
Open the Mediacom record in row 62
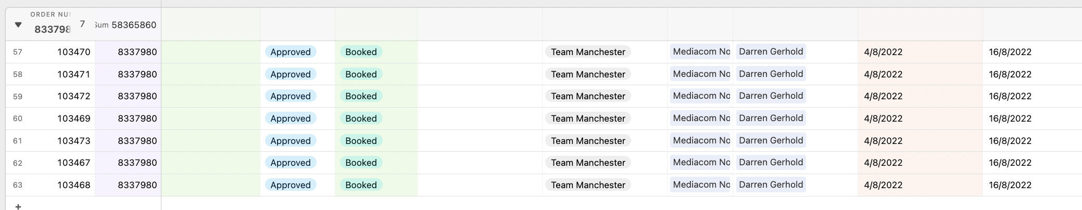click(700, 162)
